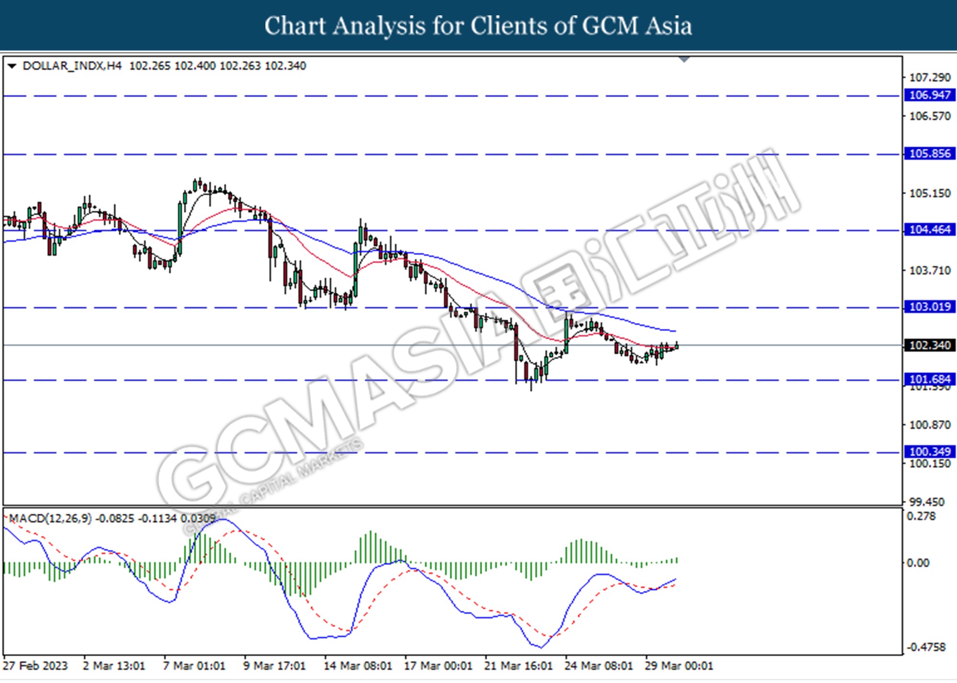
Task: Click the 106.570 price axis value
Action: click(x=930, y=116)
